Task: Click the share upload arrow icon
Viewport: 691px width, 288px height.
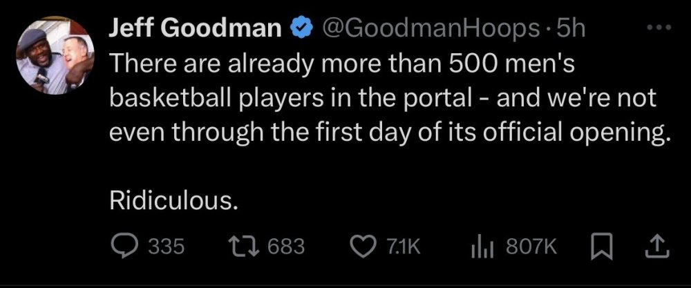Action: pyautogui.click(x=659, y=245)
